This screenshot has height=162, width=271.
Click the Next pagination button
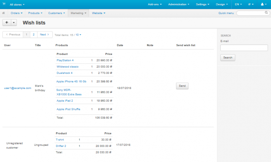45,34
